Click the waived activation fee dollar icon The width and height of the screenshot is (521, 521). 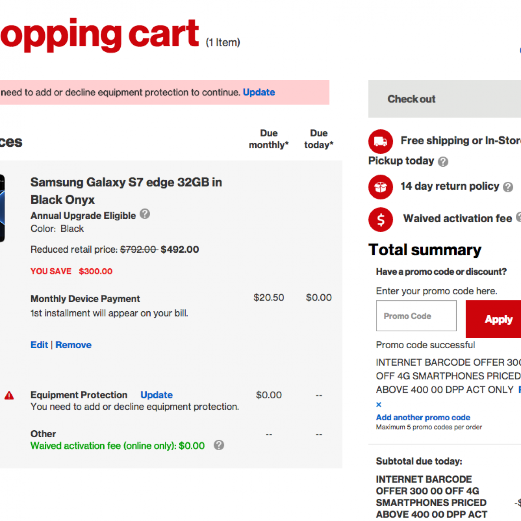pos(380,220)
